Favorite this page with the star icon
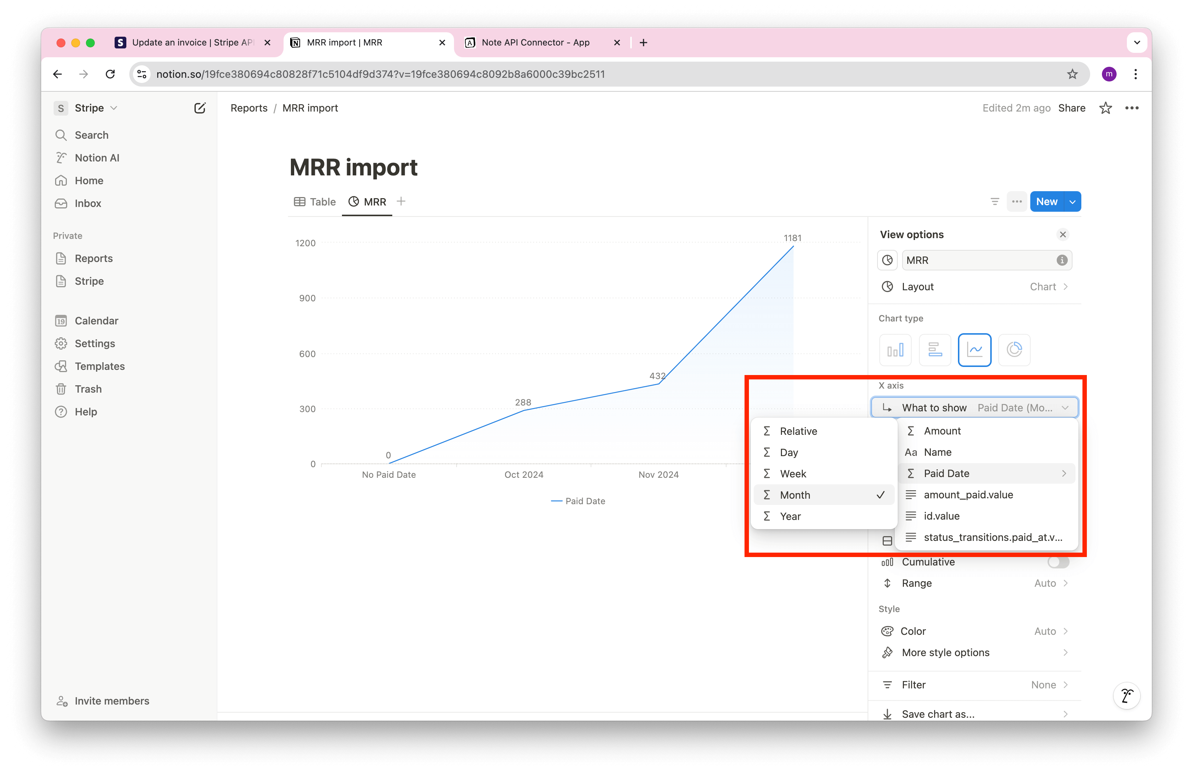1193x775 pixels. point(1105,108)
